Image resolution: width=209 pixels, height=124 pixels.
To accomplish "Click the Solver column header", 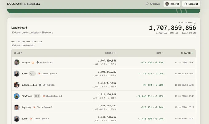I will click(x=18, y=53).
